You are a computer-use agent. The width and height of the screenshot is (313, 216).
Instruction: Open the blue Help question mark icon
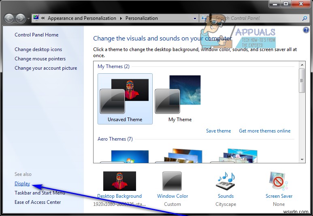(306, 30)
